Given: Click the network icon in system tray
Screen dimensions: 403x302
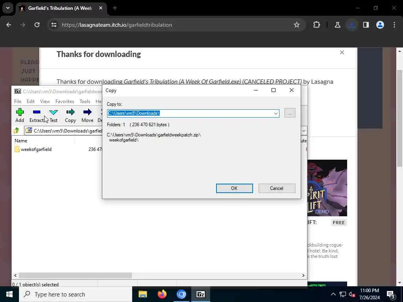Looking at the screenshot, I should [x=343, y=294].
